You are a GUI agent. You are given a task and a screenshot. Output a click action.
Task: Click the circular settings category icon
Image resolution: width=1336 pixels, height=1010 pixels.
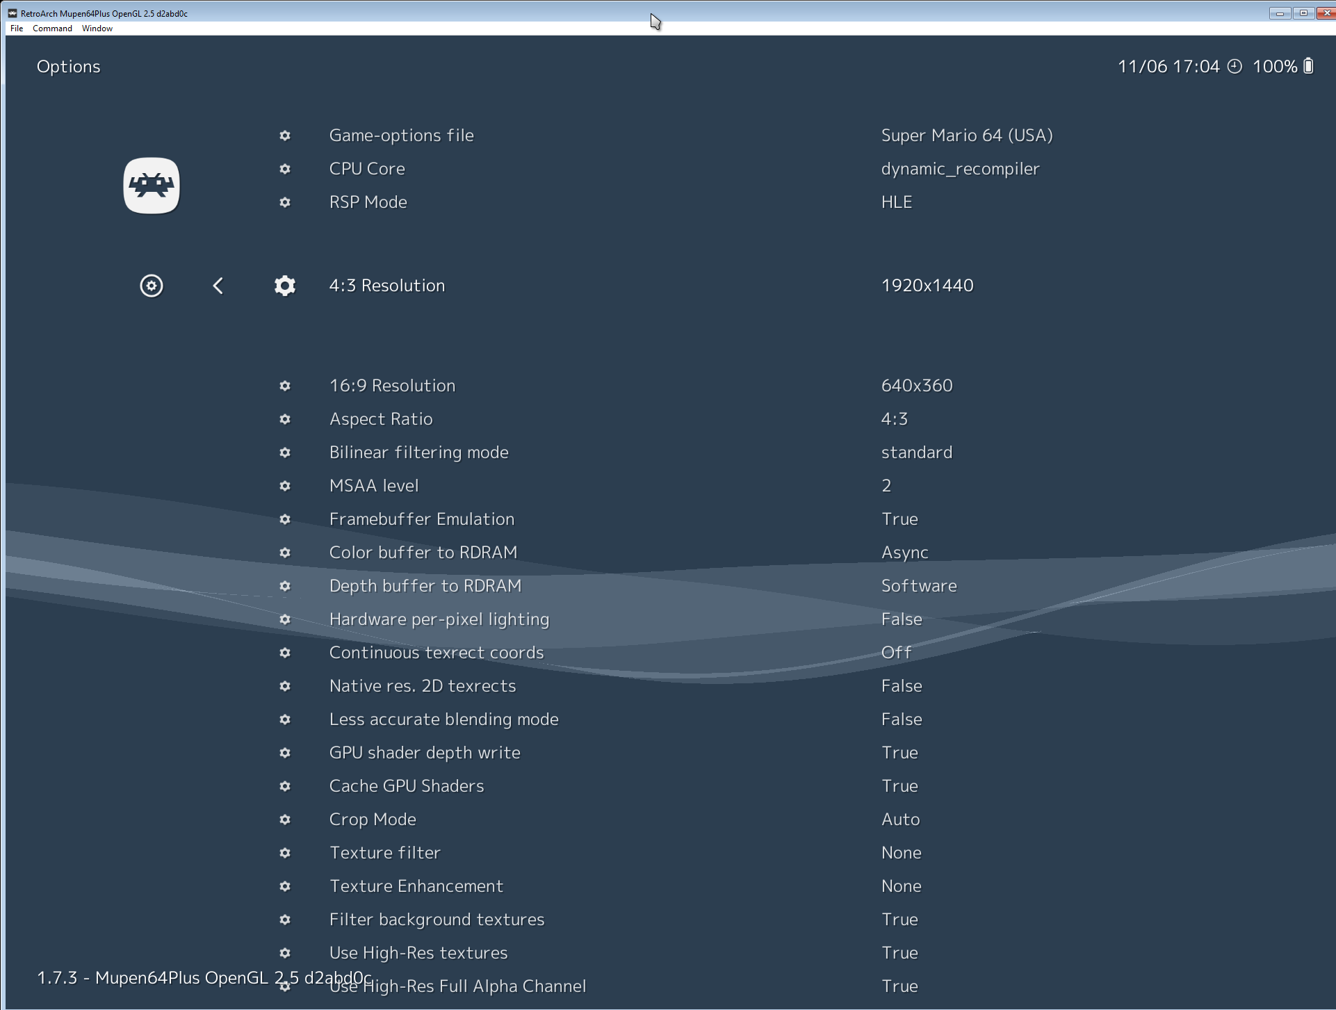(x=152, y=286)
